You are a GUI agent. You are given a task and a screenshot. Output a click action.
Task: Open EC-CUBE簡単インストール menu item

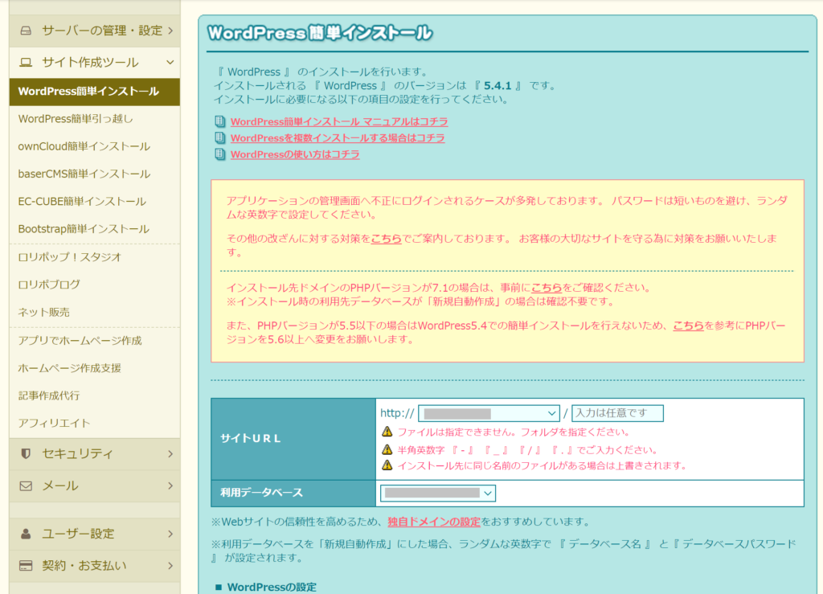(82, 201)
